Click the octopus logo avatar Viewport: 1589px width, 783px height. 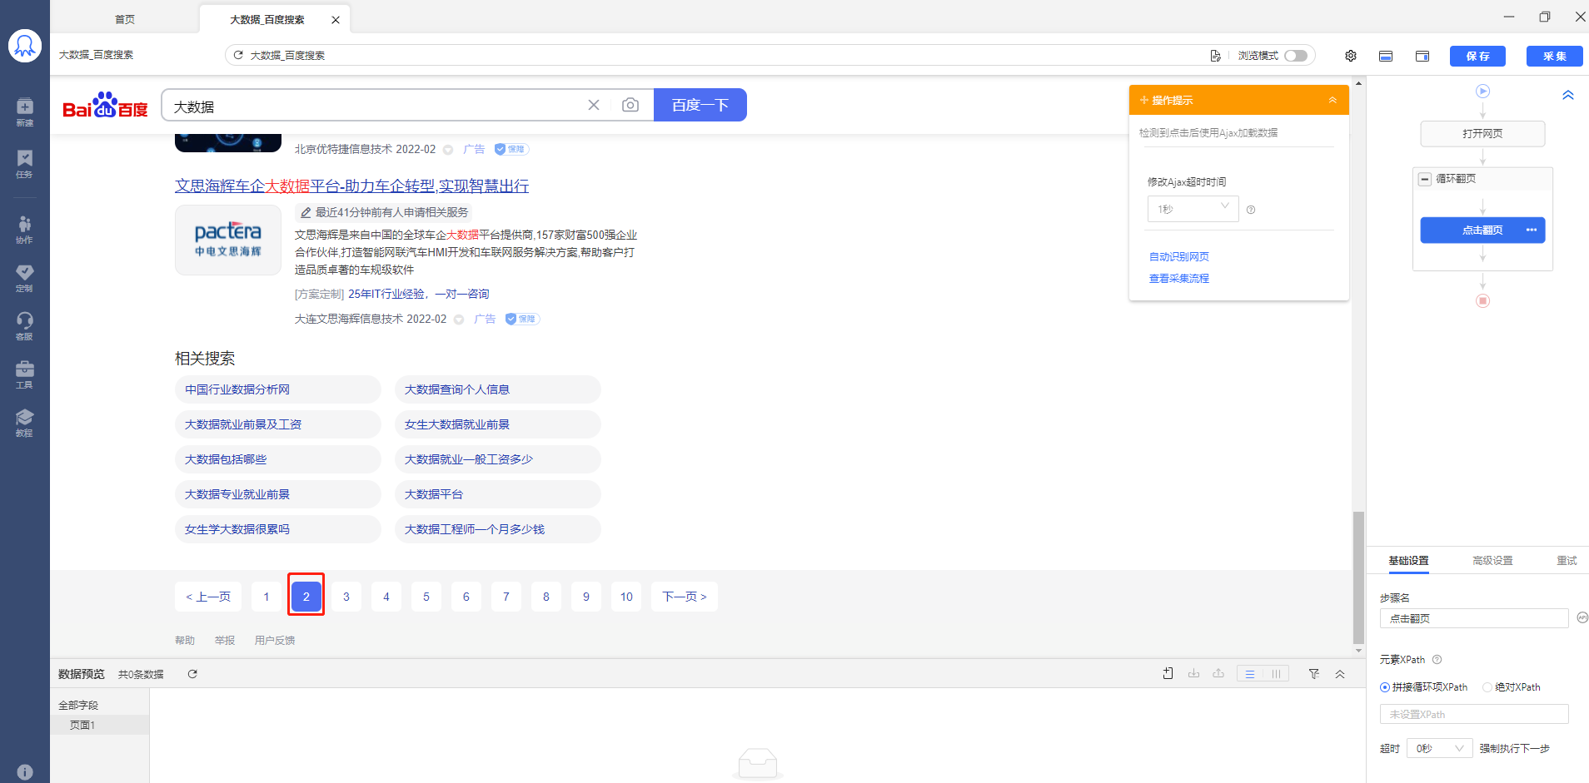[x=25, y=46]
